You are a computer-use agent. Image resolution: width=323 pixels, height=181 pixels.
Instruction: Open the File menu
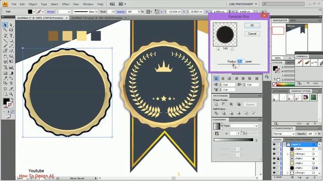14,4
